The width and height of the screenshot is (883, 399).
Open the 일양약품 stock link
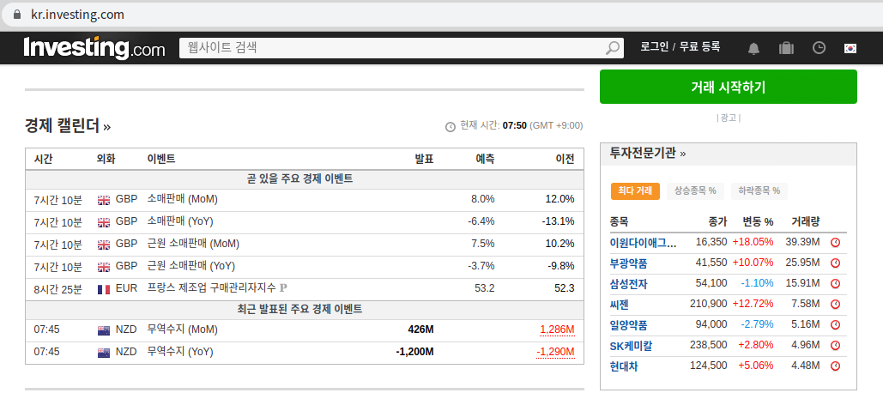click(628, 324)
